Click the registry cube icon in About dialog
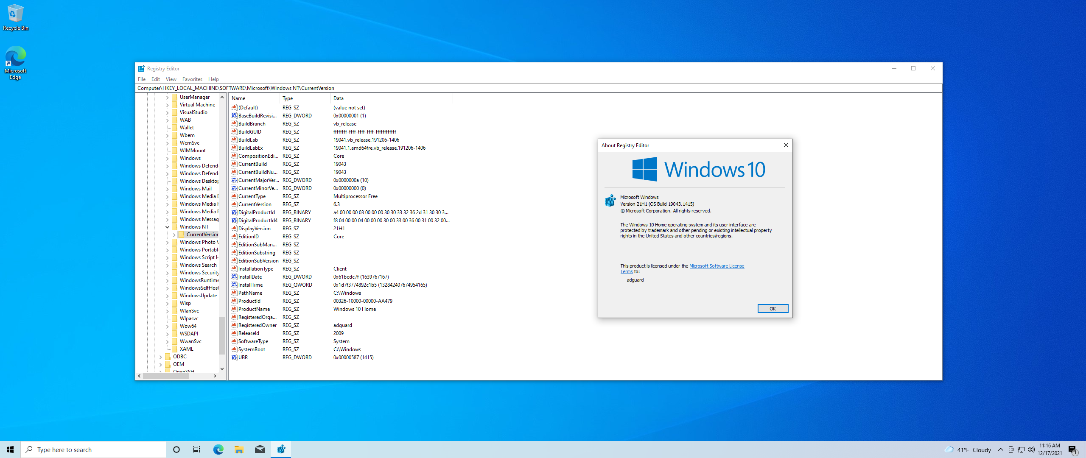 tap(610, 201)
